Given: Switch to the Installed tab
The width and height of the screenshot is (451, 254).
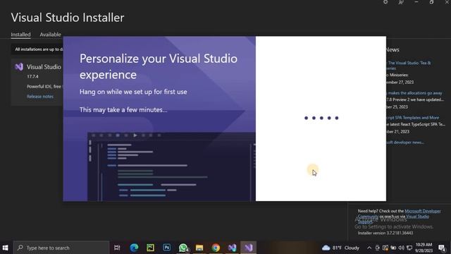Looking at the screenshot, I should (x=20, y=35).
